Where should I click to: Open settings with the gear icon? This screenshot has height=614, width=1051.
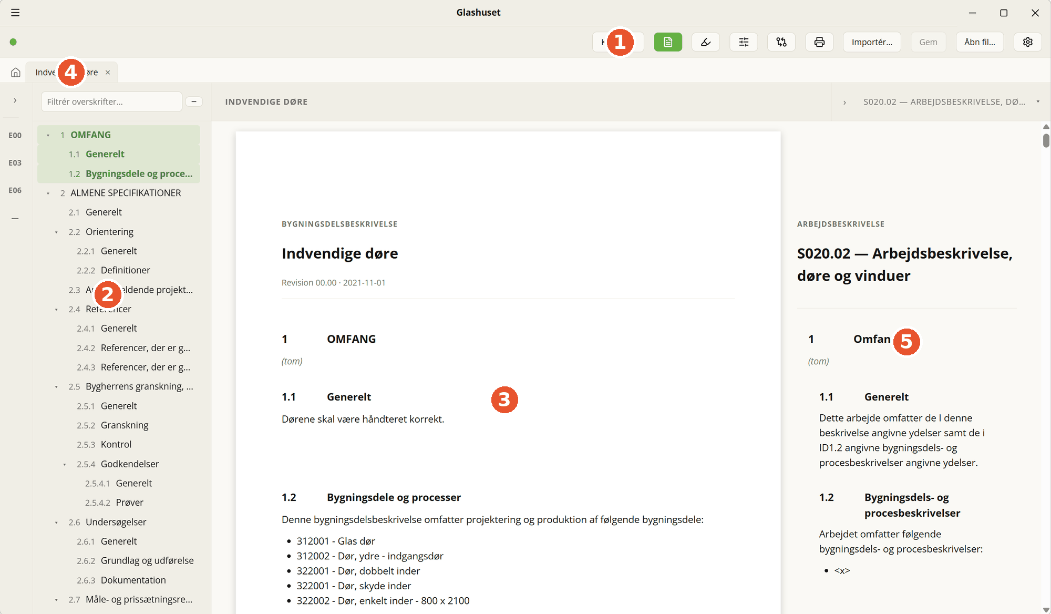coord(1028,42)
